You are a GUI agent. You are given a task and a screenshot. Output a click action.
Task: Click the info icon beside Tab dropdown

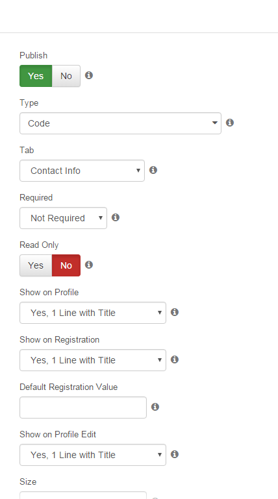(x=153, y=170)
